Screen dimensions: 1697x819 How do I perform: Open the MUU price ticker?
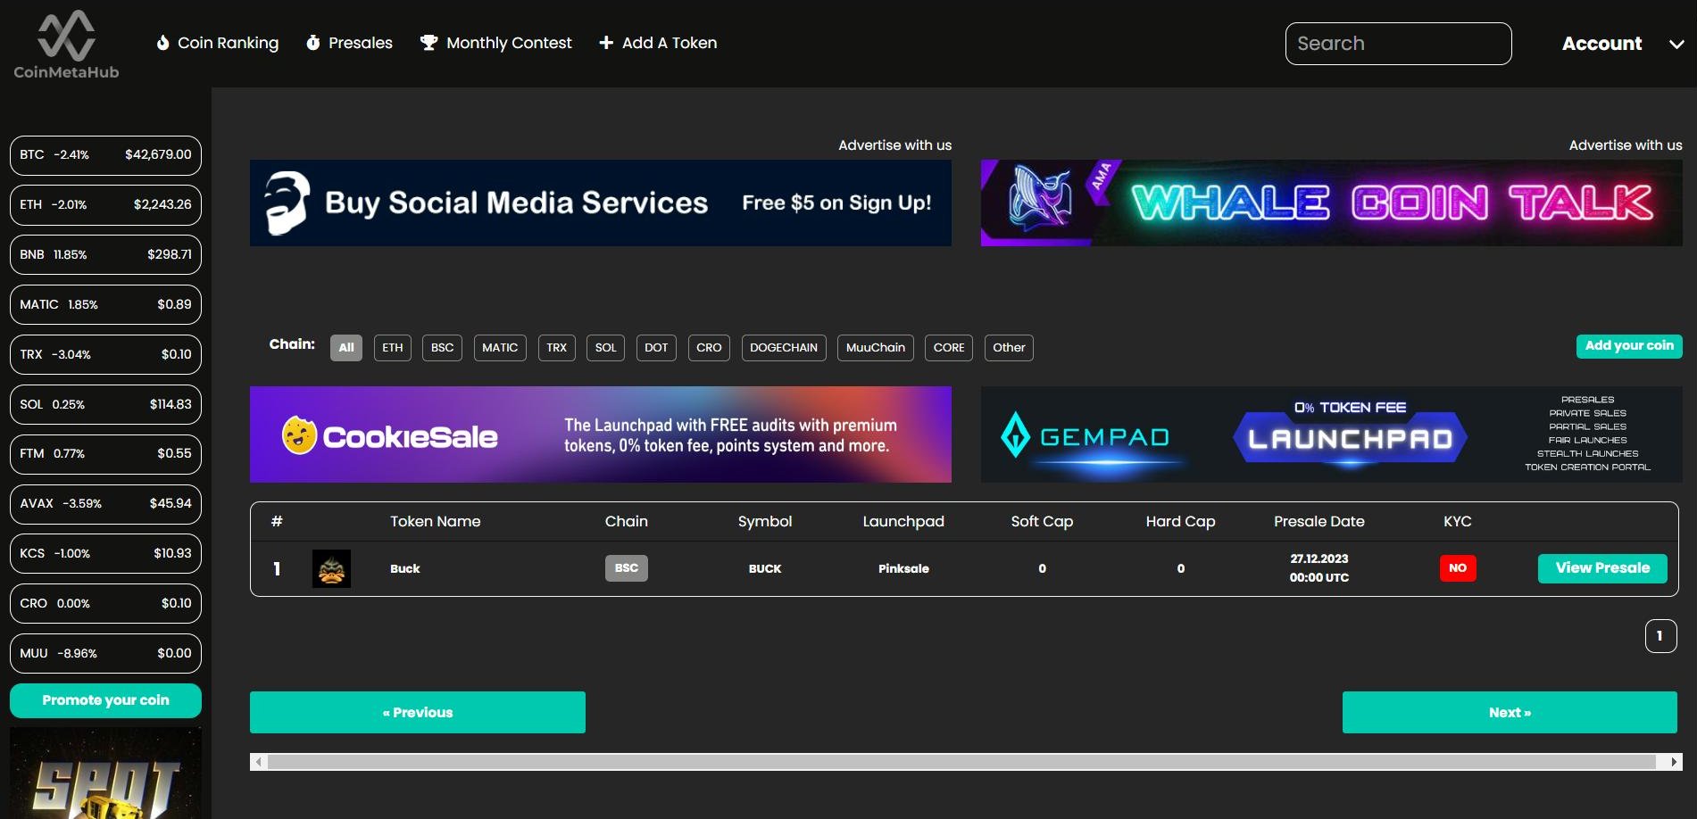tap(105, 654)
